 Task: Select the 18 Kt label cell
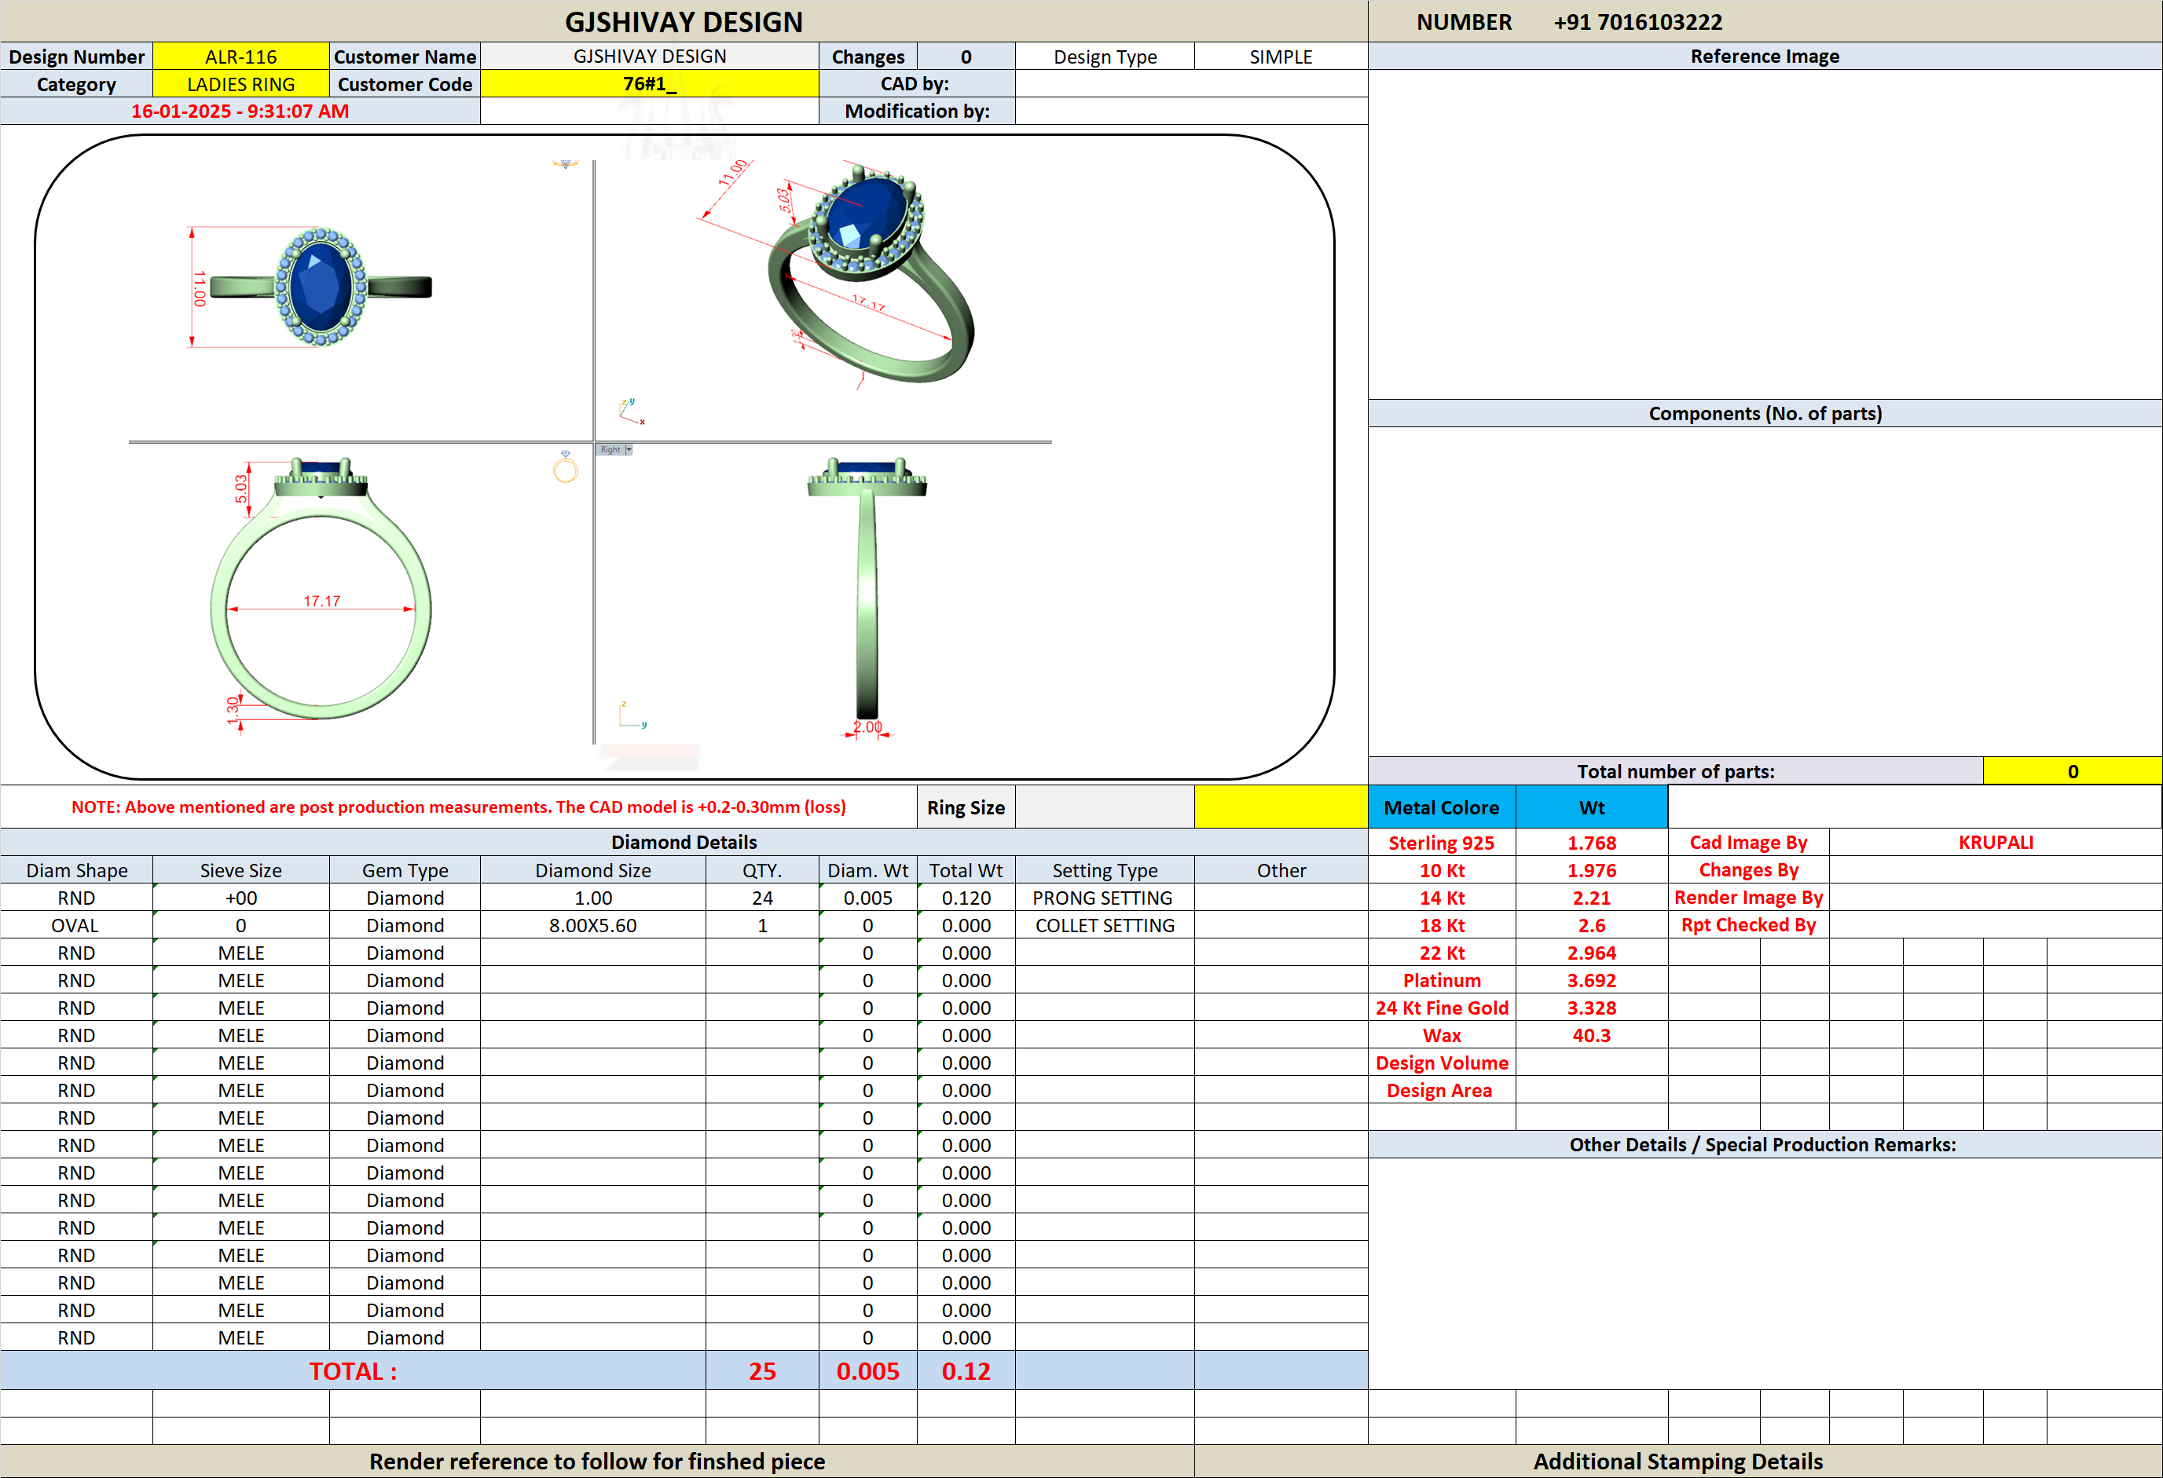[1441, 924]
